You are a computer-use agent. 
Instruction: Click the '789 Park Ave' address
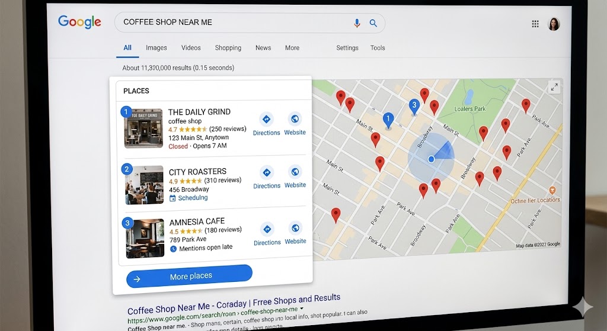pyautogui.click(x=188, y=239)
